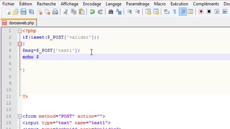Start macro recording red dot
Image resolution: width=230 pixels, height=129 pixels.
(x=201, y=11)
